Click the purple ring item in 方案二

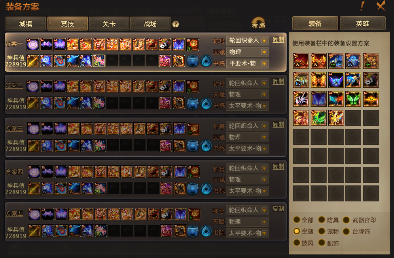point(33,87)
